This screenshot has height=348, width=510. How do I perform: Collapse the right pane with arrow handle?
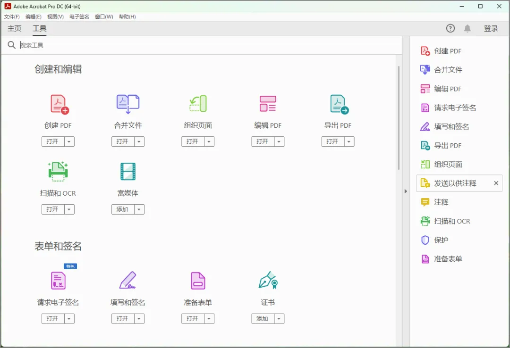406,191
